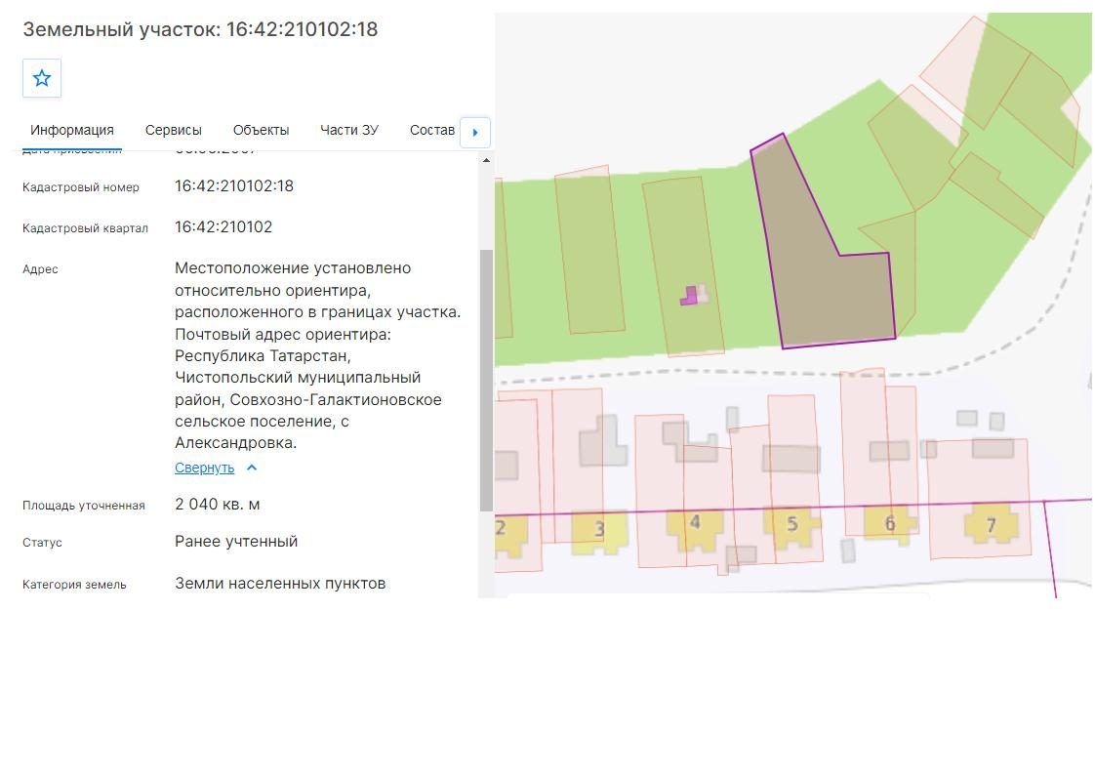Viewport: 1095px width, 774px height.
Task: Click the Кадастровый квартал field label
Action: (85, 228)
